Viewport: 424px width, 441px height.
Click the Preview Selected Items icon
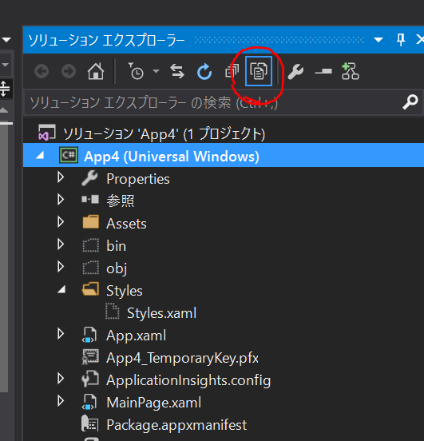[x=323, y=71]
